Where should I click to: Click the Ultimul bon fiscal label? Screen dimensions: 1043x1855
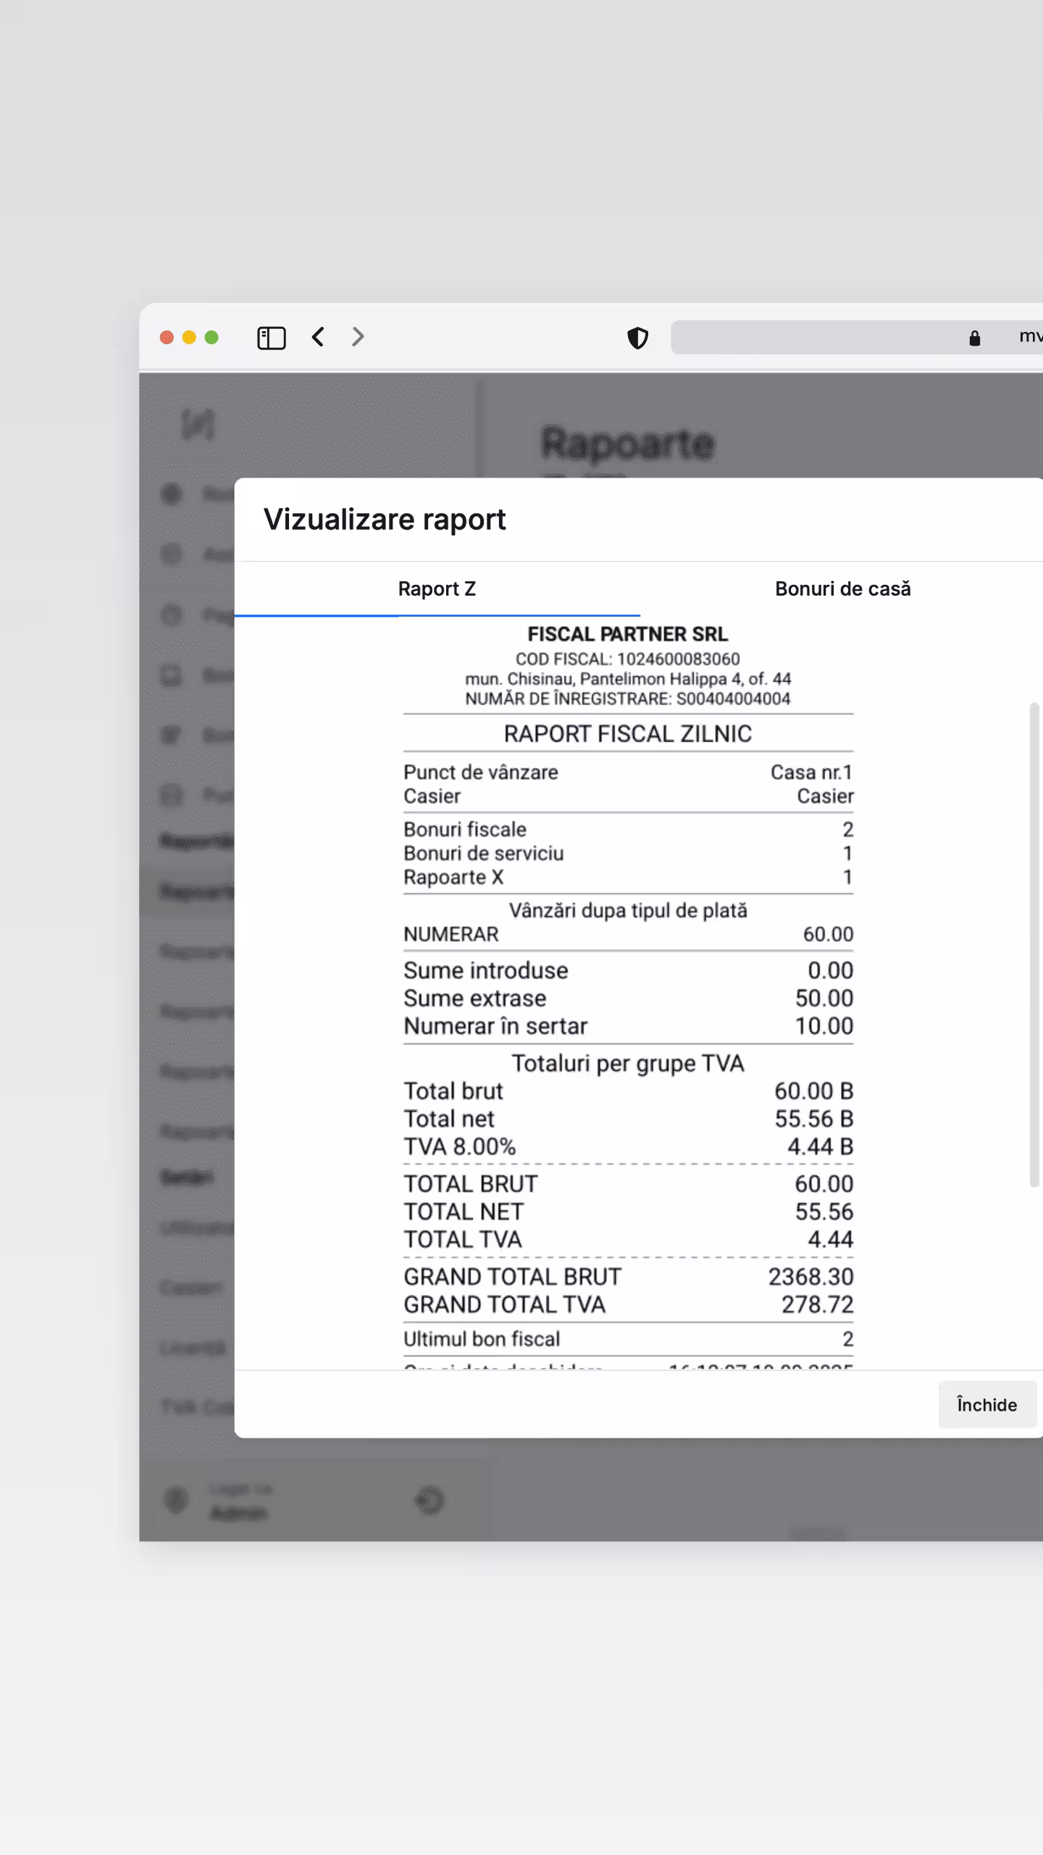coord(482,1339)
